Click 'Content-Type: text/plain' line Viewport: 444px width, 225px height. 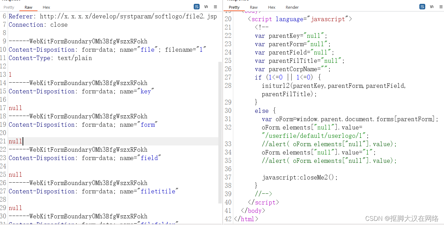pos(50,58)
